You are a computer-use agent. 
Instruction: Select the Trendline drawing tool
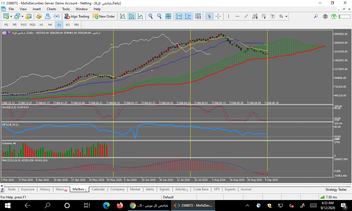(x=246, y=16)
